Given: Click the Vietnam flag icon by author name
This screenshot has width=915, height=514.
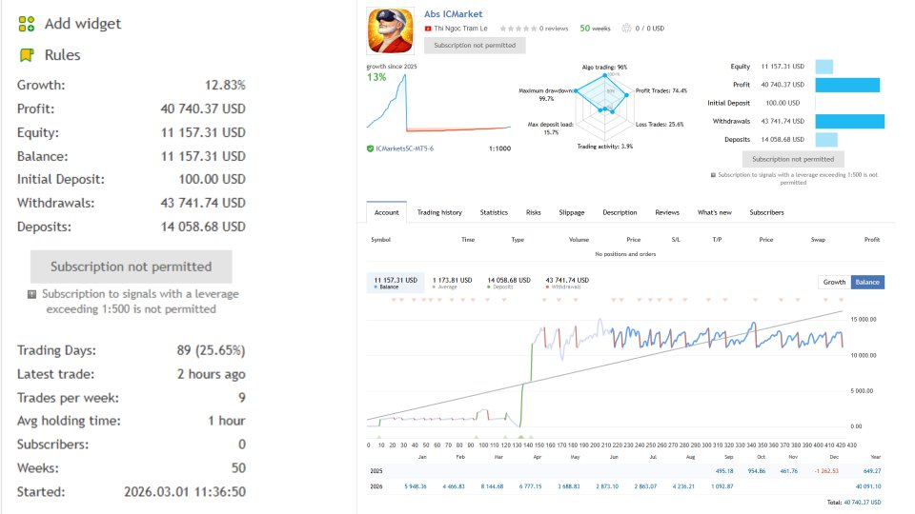Looking at the screenshot, I should [428, 29].
